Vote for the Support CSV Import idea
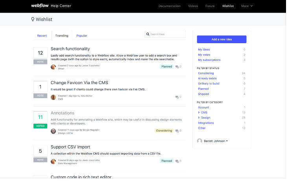Image resolution: width=288 pixels, height=181 pixels. 41,160
